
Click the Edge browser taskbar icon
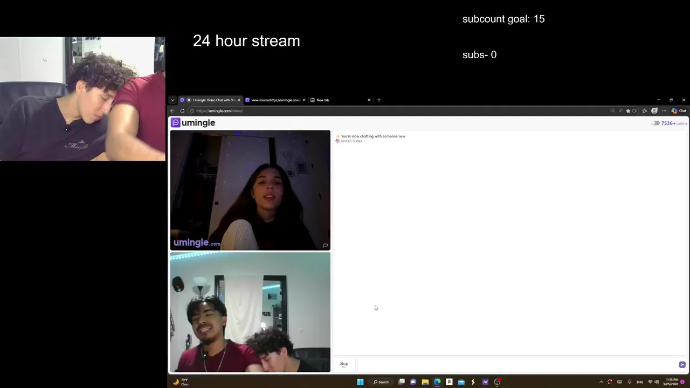point(437,382)
